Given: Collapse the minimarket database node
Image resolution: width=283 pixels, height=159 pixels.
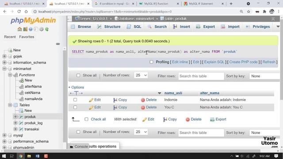Looking at the screenshot, I should (4, 69).
